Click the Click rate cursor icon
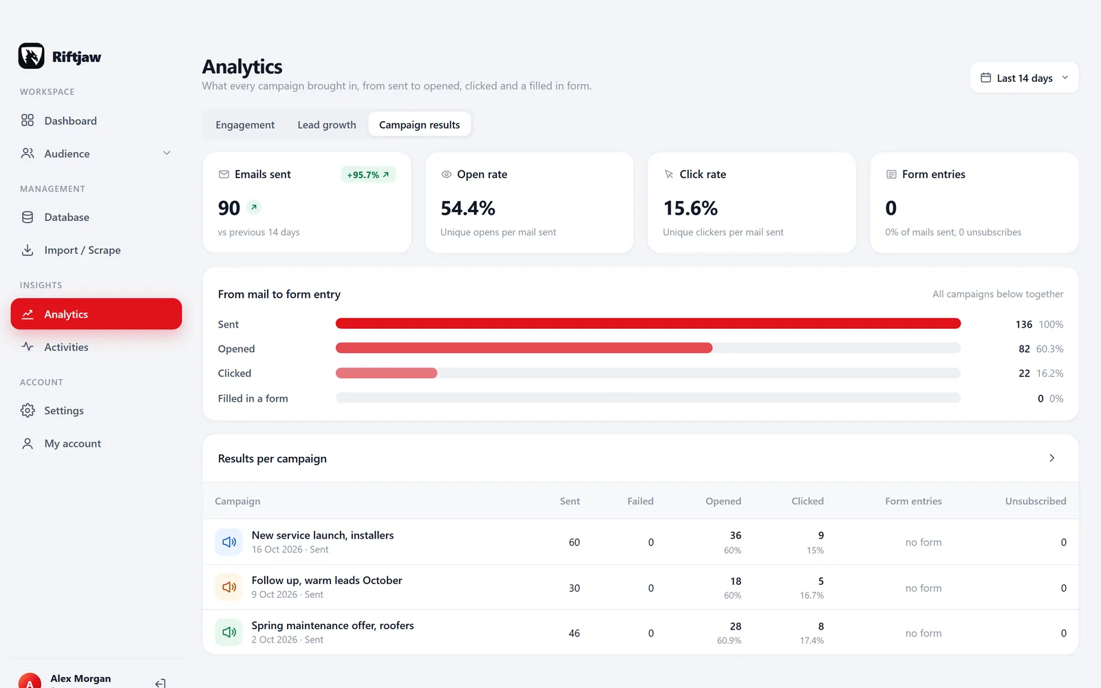 point(669,175)
